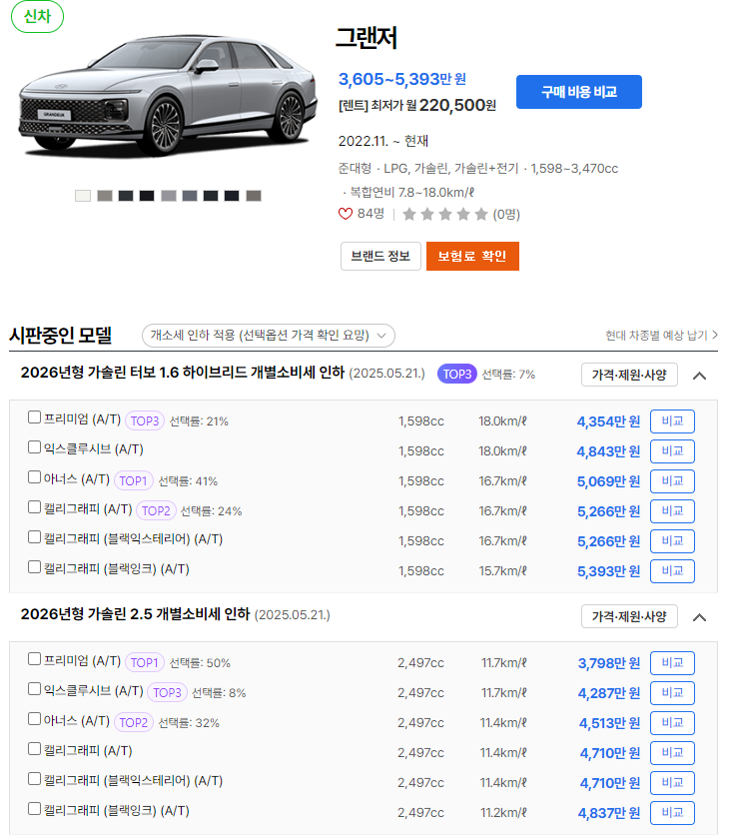
Task: Click the 구매 비용 비교 button
Action: [x=578, y=92]
